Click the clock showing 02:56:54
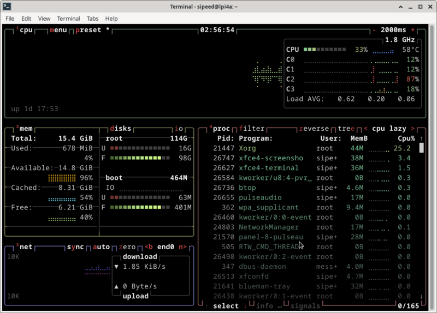 (x=217, y=30)
